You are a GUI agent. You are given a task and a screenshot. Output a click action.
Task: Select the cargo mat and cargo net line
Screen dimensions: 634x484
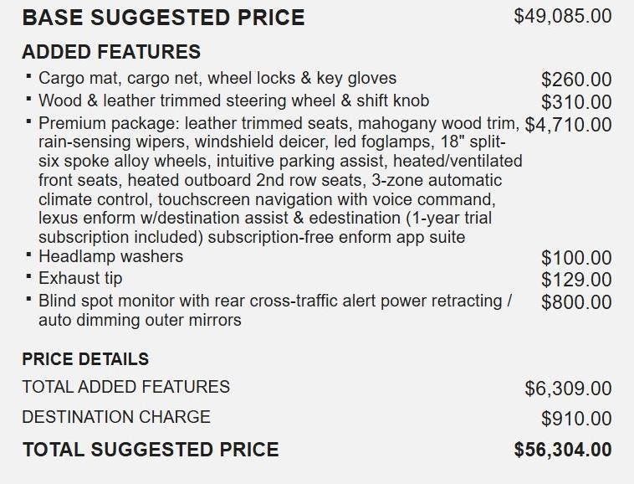click(217, 79)
